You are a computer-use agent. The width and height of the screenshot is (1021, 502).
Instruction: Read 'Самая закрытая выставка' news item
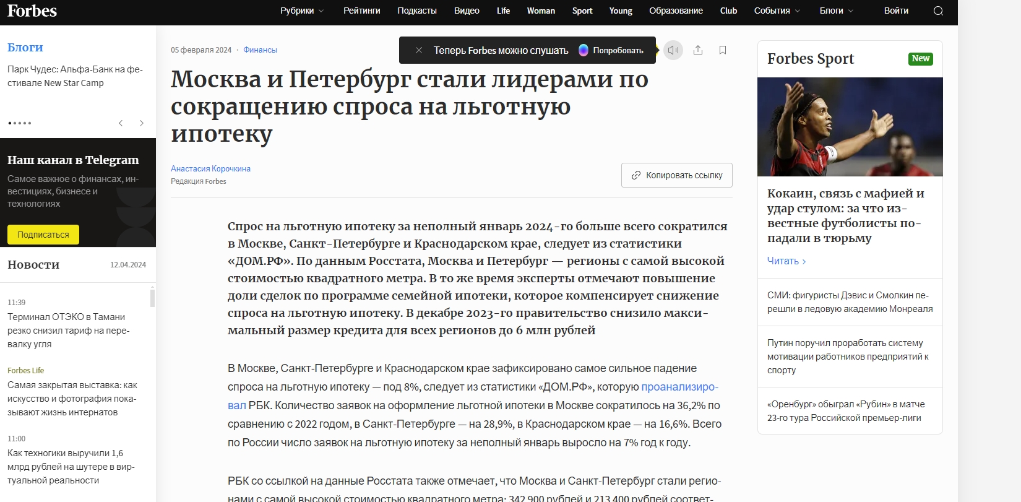pyautogui.click(x=72, y=399)
